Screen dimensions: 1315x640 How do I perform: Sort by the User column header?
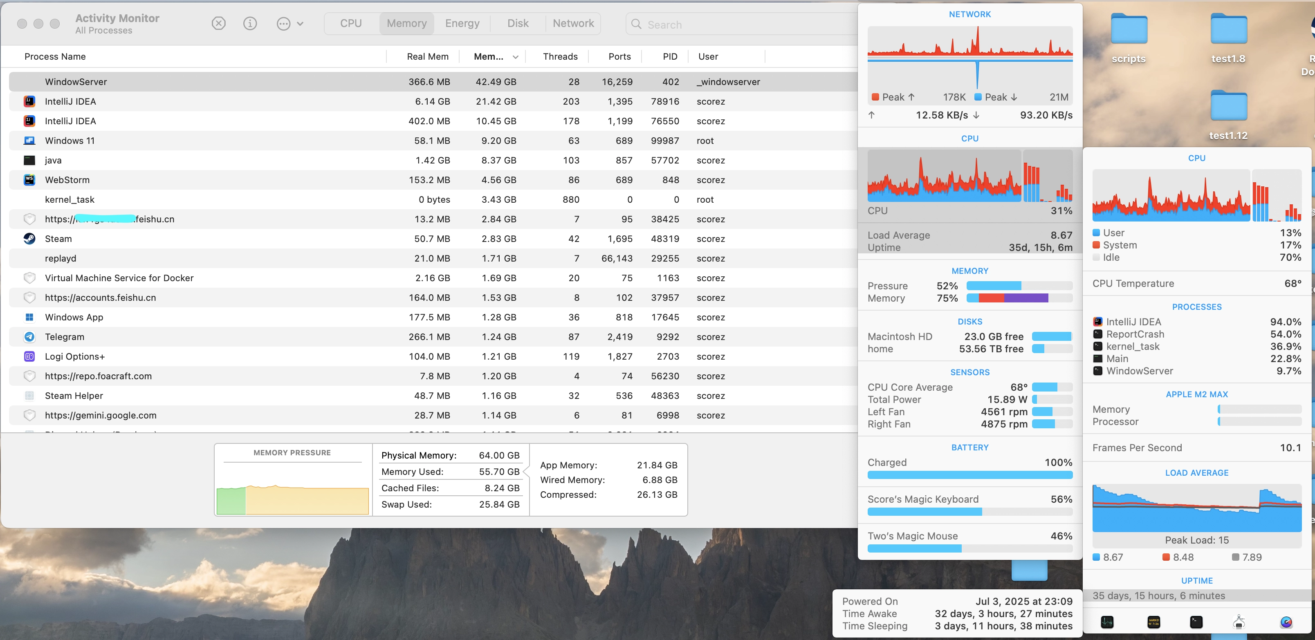coord(707,57)
